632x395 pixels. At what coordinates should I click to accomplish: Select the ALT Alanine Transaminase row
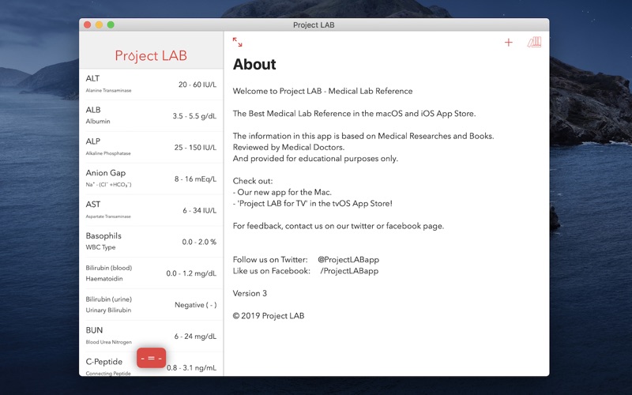coord(151,85)
